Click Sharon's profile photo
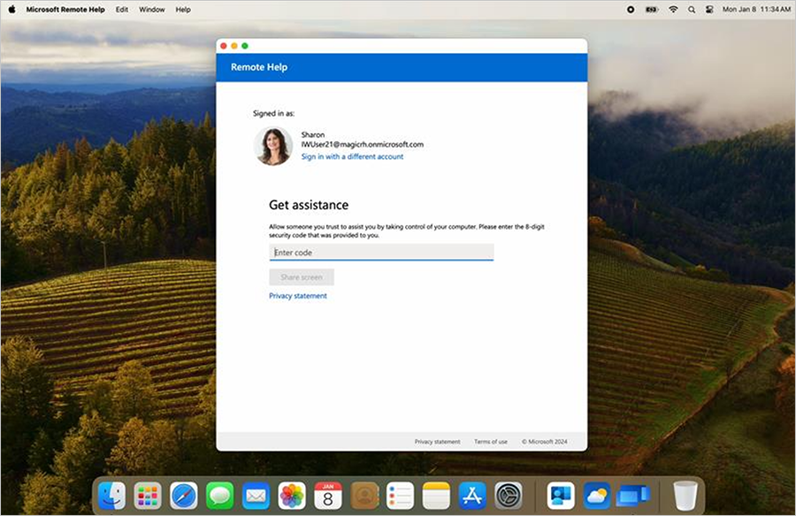This screenshot has width=796, height=516. [x=273, y=146]
